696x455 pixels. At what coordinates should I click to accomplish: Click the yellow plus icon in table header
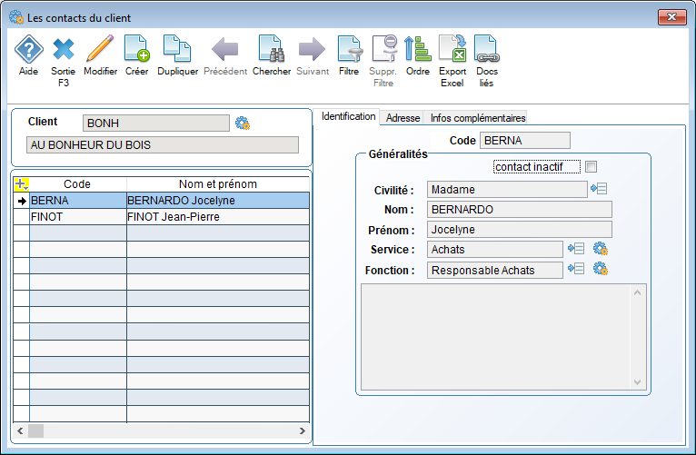tap(21, 183)
